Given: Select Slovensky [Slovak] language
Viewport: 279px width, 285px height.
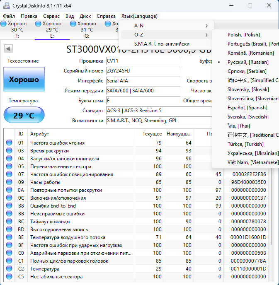Looking at the screenshot, I should 245,89.
